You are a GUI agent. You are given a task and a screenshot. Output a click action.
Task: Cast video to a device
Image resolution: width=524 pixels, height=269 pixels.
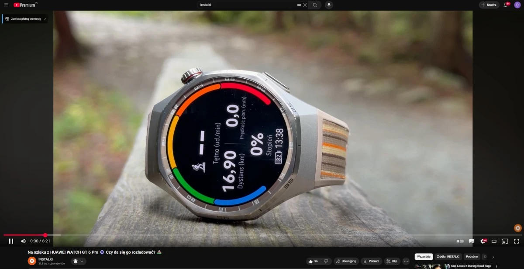(x=505, y=241)
